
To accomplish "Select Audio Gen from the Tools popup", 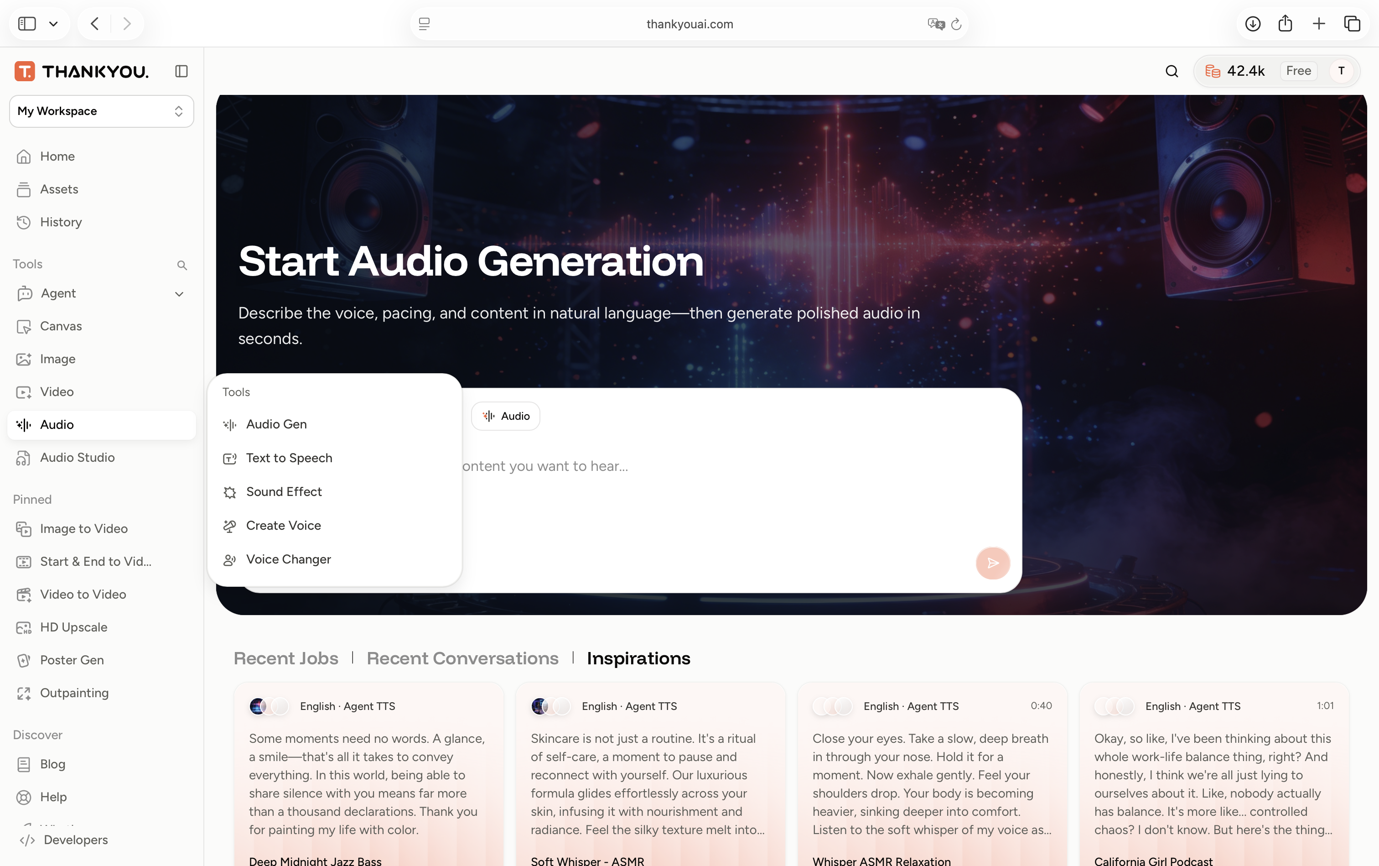I will point(334,424).
